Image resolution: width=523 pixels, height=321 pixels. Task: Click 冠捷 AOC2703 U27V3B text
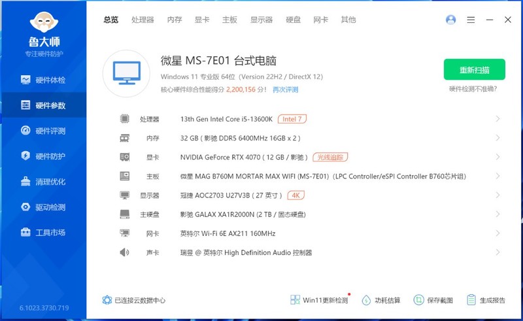coord(231,195)
